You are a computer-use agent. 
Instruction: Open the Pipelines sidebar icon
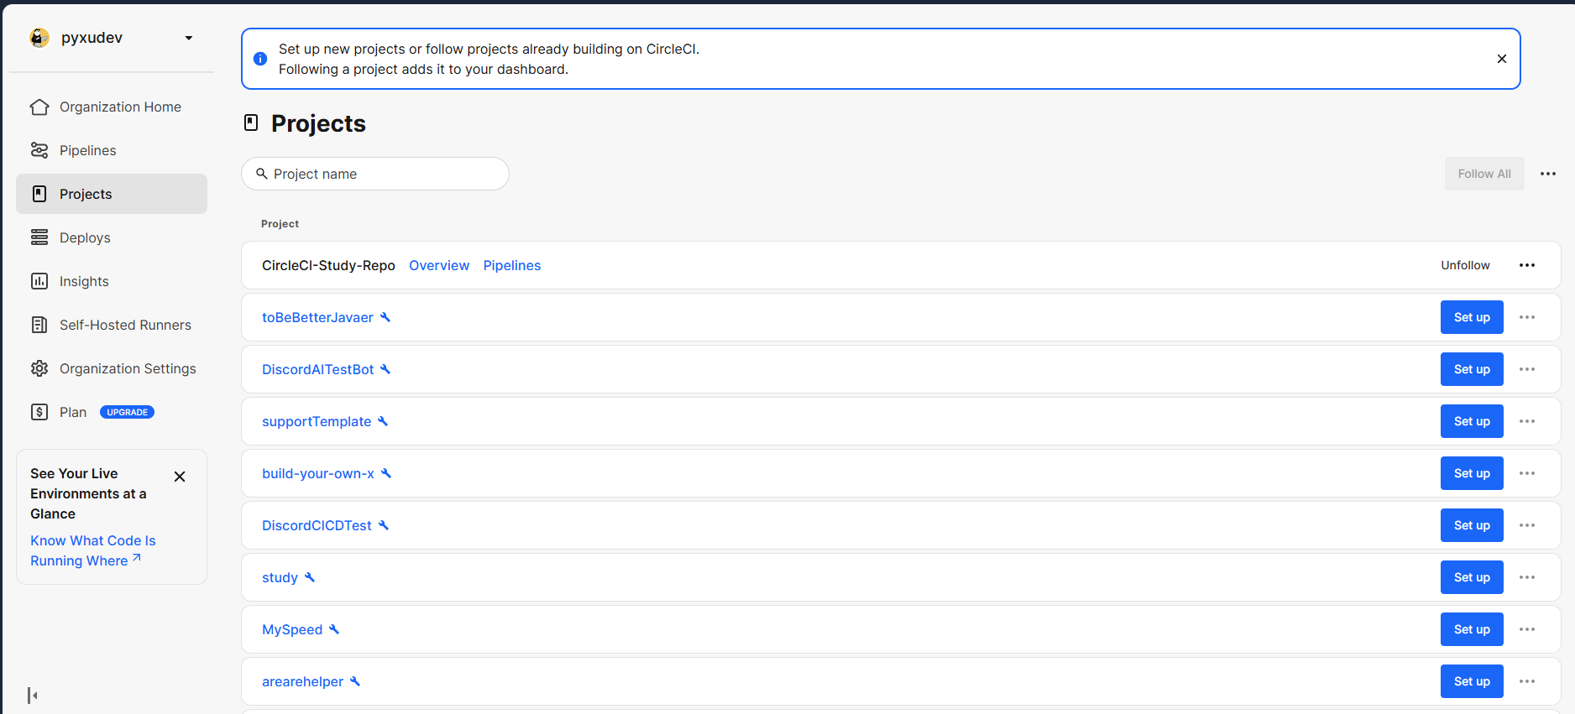[x=39, y=150]
